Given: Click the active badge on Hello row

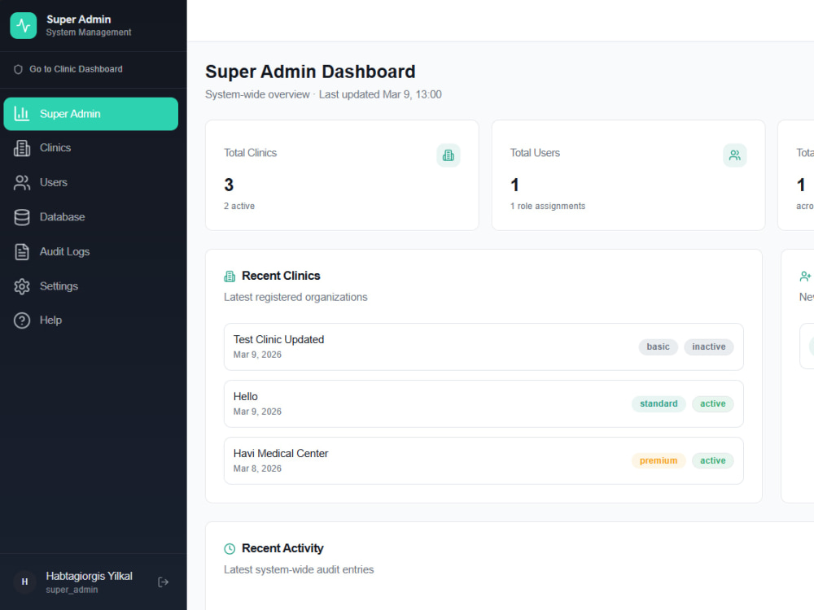Looking at the screenshot, I should point(713,404).
